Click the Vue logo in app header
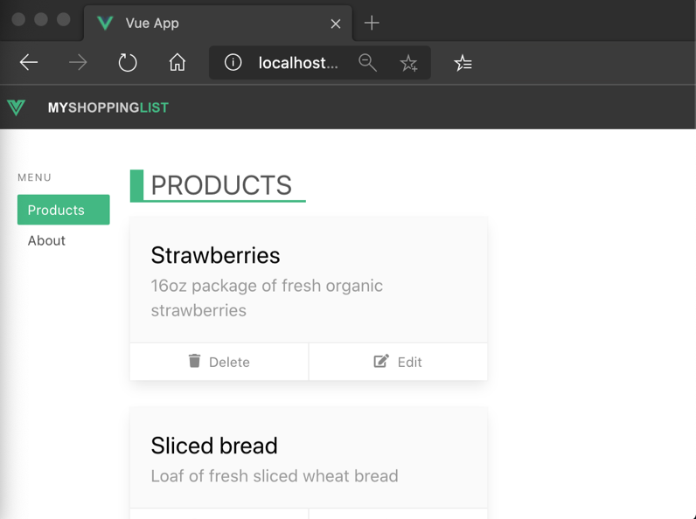The image size is (696, 519). coord(16,107)
